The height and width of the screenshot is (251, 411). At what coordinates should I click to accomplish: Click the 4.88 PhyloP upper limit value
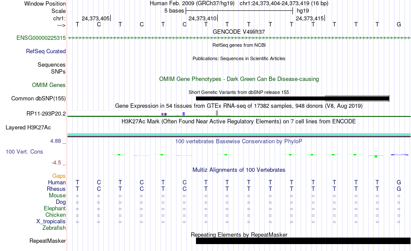(55, 141)
